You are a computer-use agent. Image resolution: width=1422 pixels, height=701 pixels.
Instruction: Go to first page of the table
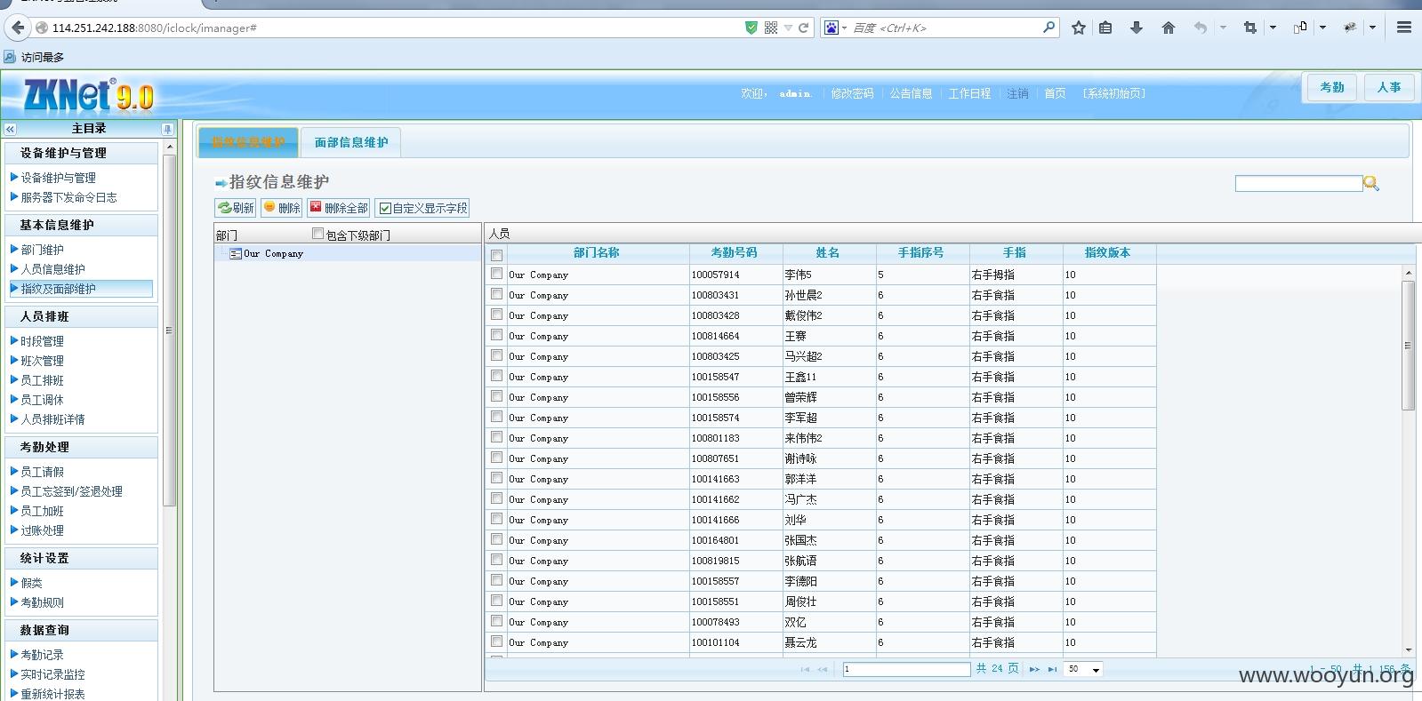pos(805,669)
